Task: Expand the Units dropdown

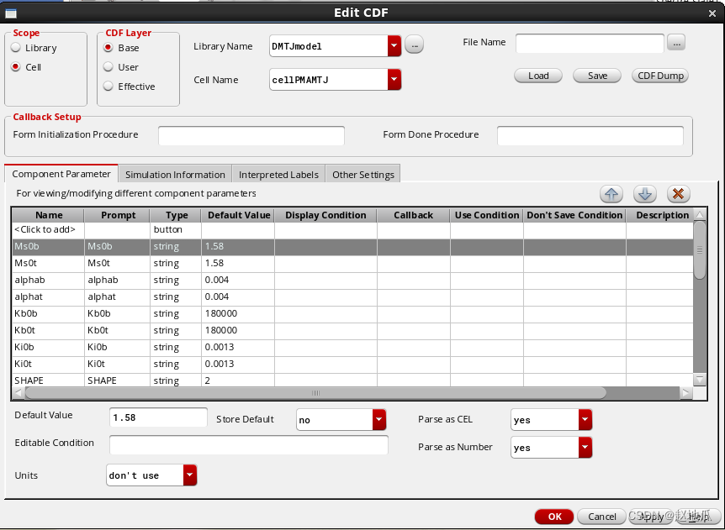Action: point(189,475)
